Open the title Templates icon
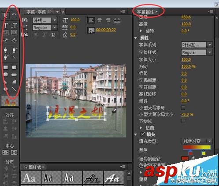 pos(25,35)
